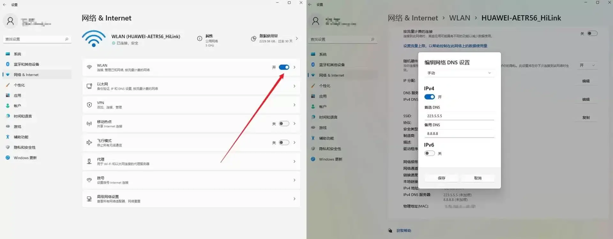Screen dimensions: 613x239
Task: Expand the VPN row chevron
Action: 294,105
